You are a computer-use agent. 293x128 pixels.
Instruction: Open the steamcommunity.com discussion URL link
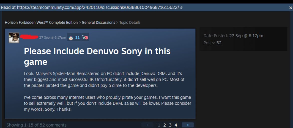98,8
